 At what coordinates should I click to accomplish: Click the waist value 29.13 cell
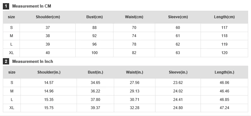134,91
